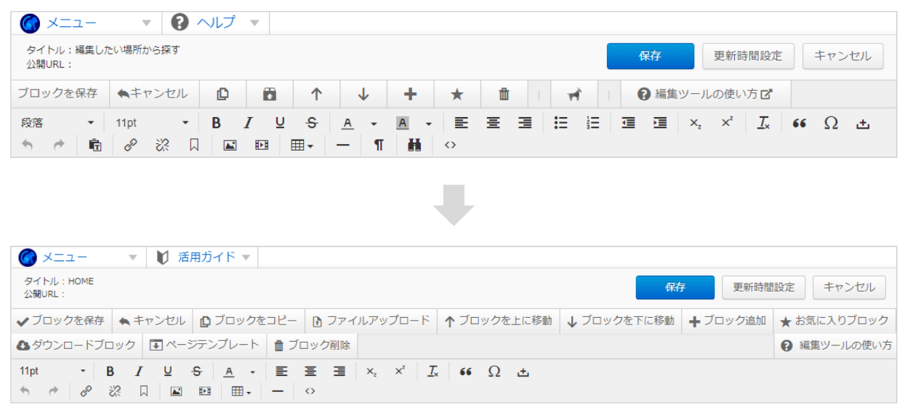913x416 pixels.
Task: Click the insert media icon in the upper editor
Action: [262, 145]
